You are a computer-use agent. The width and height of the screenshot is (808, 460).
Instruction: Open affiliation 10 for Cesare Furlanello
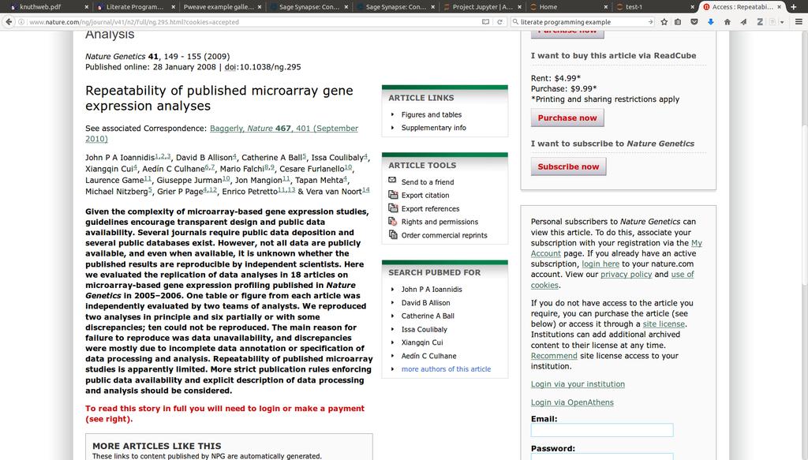348,167
